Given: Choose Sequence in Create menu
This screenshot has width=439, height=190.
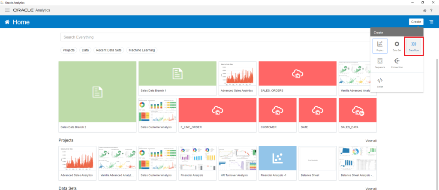Looking at the screenshot, I should tap(380, 63).
